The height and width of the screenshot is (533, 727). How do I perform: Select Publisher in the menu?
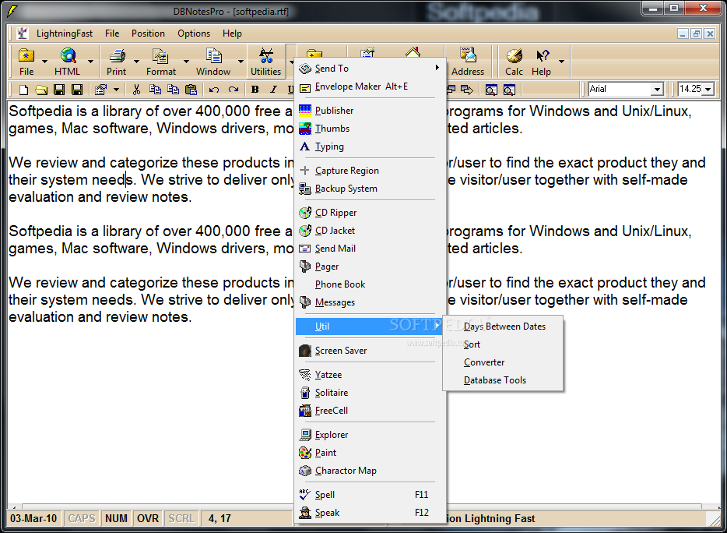371,111
